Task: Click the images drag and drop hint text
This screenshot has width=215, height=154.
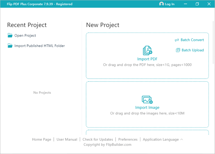Action: pos(147,113)
